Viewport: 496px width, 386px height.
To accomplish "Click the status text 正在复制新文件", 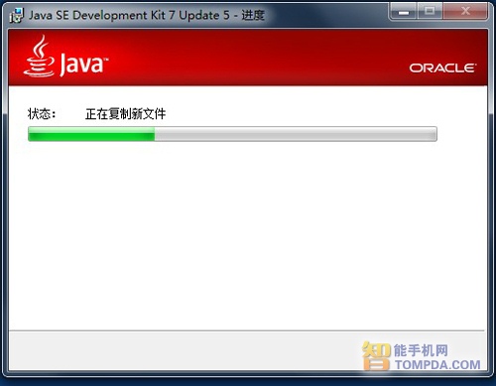I will 125,114.
